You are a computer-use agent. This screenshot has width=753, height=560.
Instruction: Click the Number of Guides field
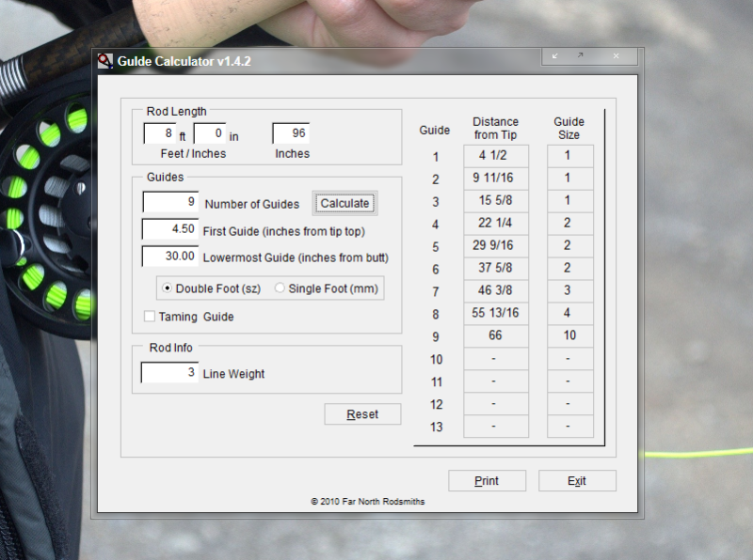click(x=170, y=202)
